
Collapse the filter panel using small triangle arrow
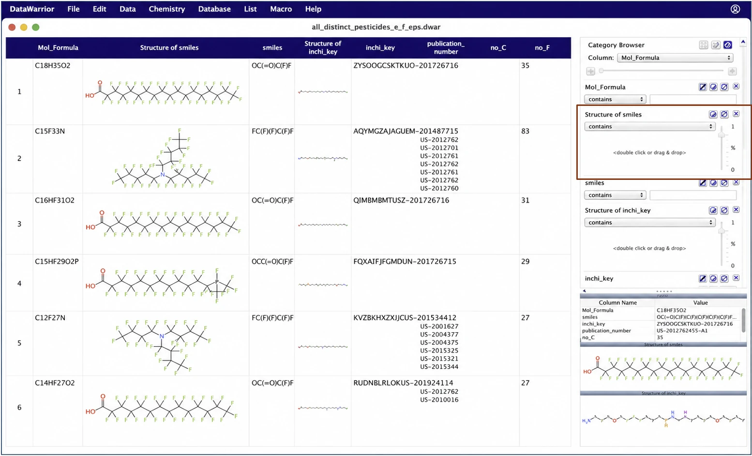tap(585, 291)
